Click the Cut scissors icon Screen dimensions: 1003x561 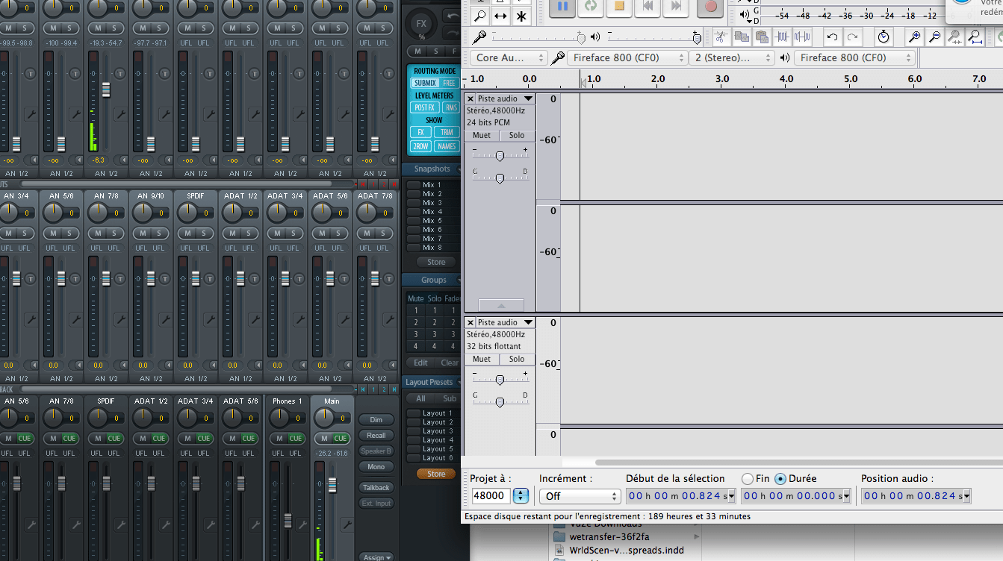[x=721, y=37]
